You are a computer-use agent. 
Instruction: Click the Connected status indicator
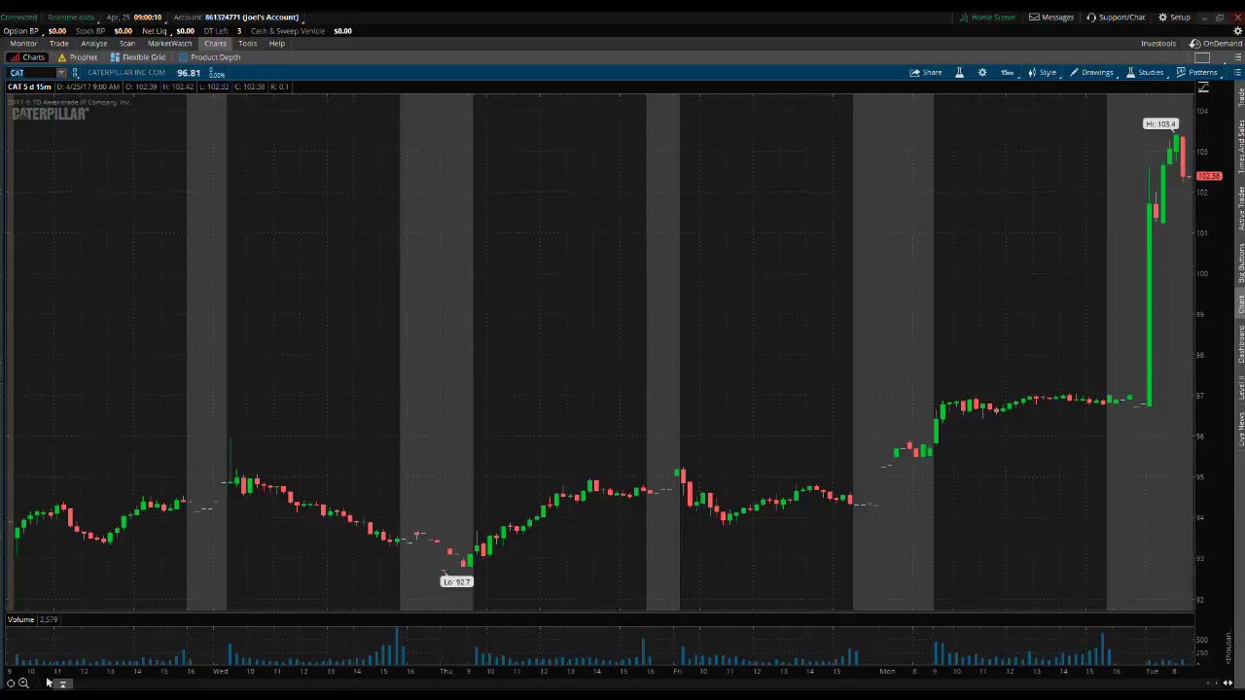pos(19,17)
